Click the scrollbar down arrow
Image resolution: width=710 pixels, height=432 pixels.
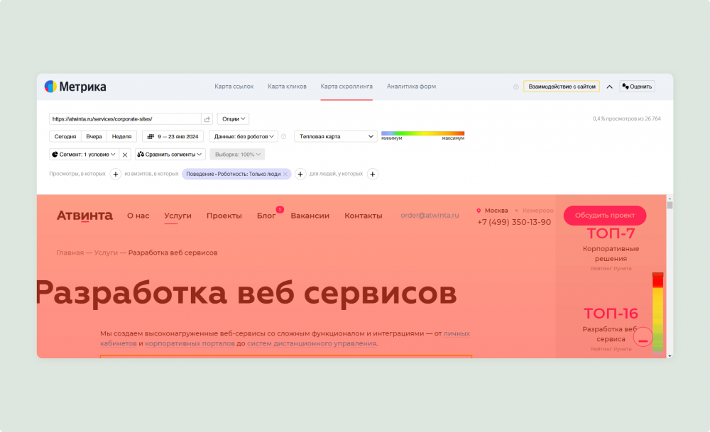(x=670, y=355)
